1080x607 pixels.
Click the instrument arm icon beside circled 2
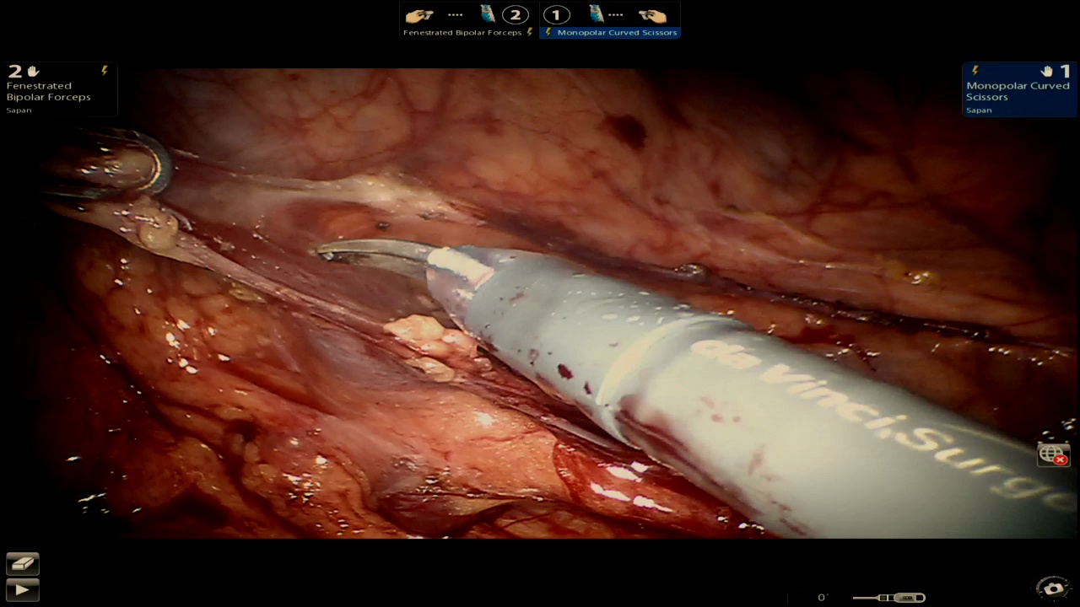tap(488, 14)
